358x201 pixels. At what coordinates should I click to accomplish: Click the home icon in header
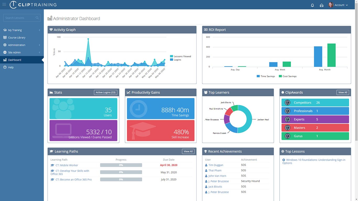tap(322, 5)
